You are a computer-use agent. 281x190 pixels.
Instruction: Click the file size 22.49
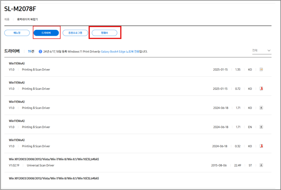click(x=238, y=165)
